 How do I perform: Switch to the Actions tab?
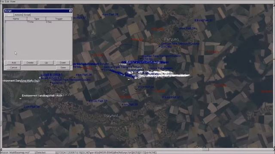pos(18,15)
